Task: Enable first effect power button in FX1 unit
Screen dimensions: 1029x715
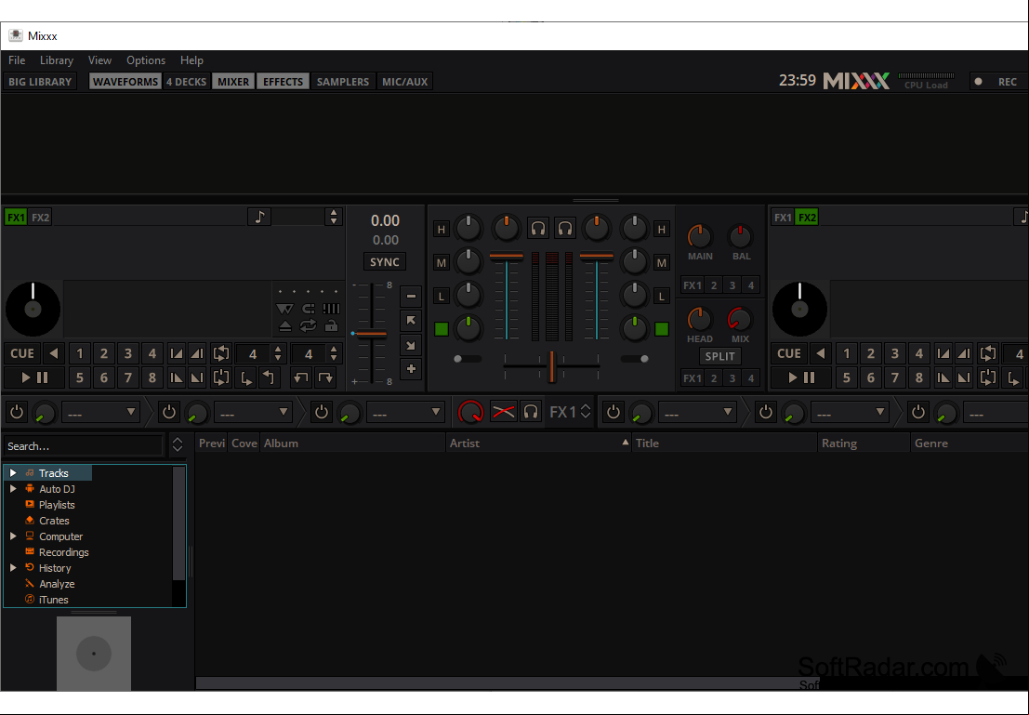Action: tap(17, 412)
